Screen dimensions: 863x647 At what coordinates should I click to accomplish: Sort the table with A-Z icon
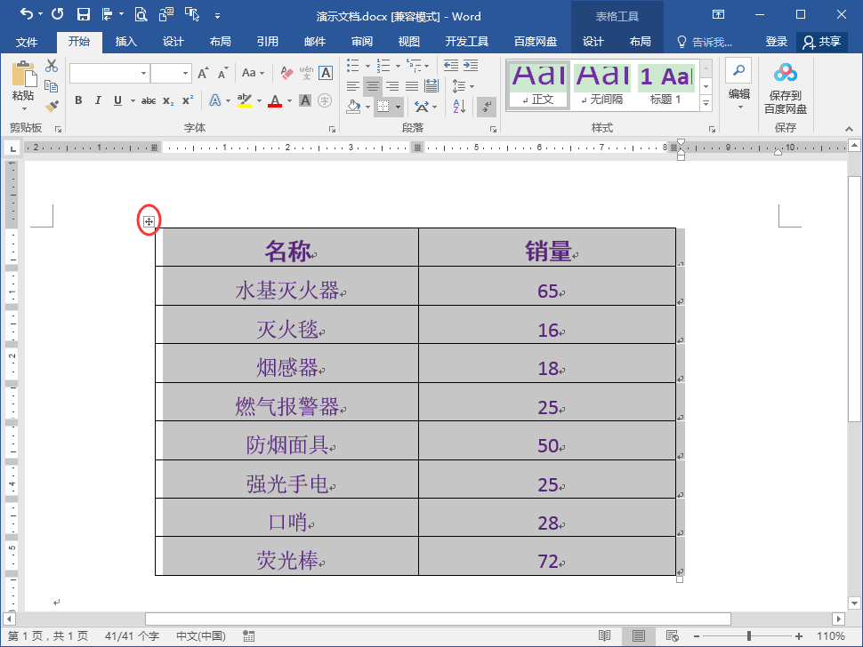pyautogui.click(x=460, y=107)
